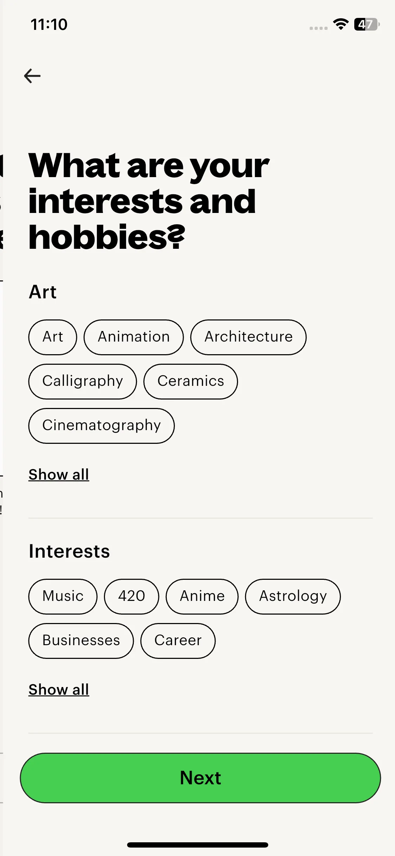Viewport: 395px width, 856px height.
Task: Pick the Ceramics chip
Action: (190, 381)
